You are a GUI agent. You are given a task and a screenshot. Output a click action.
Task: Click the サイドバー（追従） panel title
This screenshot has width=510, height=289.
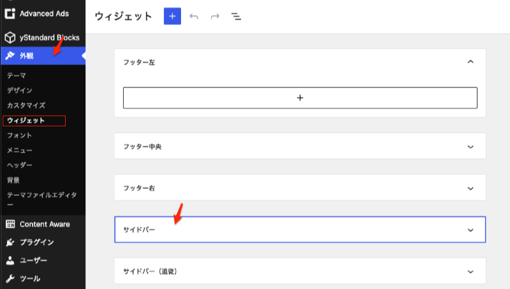pyautogui.click(x=150, y=271)
